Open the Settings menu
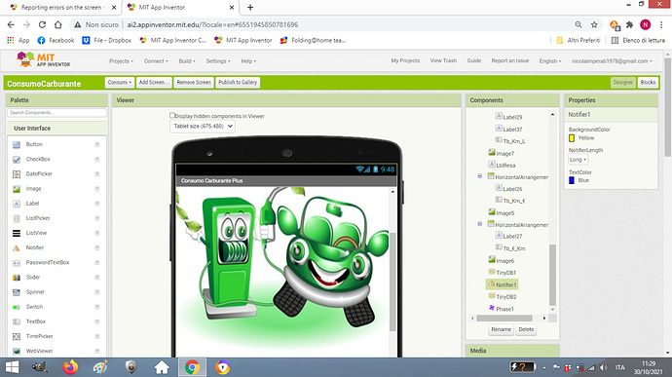Viewport: 672px width, 377px height. (218, 61)
